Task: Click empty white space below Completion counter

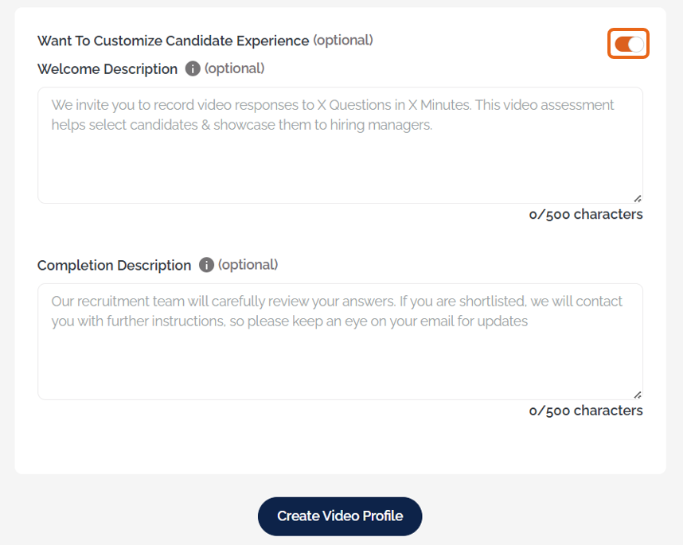Action: coord(340,447)
